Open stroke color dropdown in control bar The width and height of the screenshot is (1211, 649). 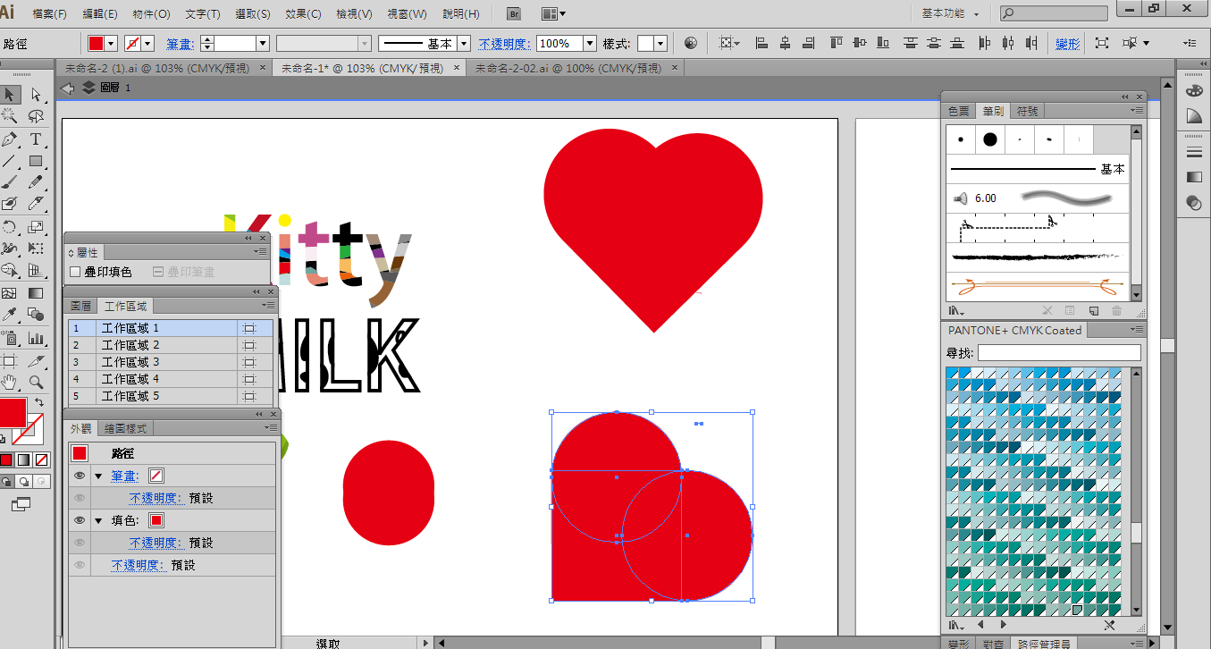(x=147, y=43)
